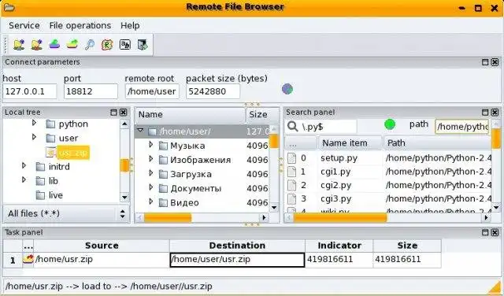Image resolution: width=504 pixels, height=296 pixels.
Task: Click the /home/usr.zip source cell
Action: (x=102, y=260)
